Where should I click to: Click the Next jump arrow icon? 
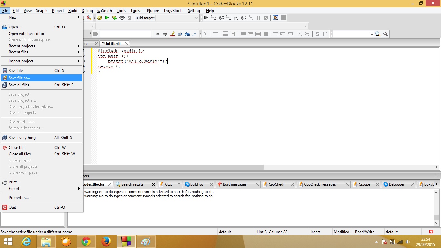[x=165, y=34]
